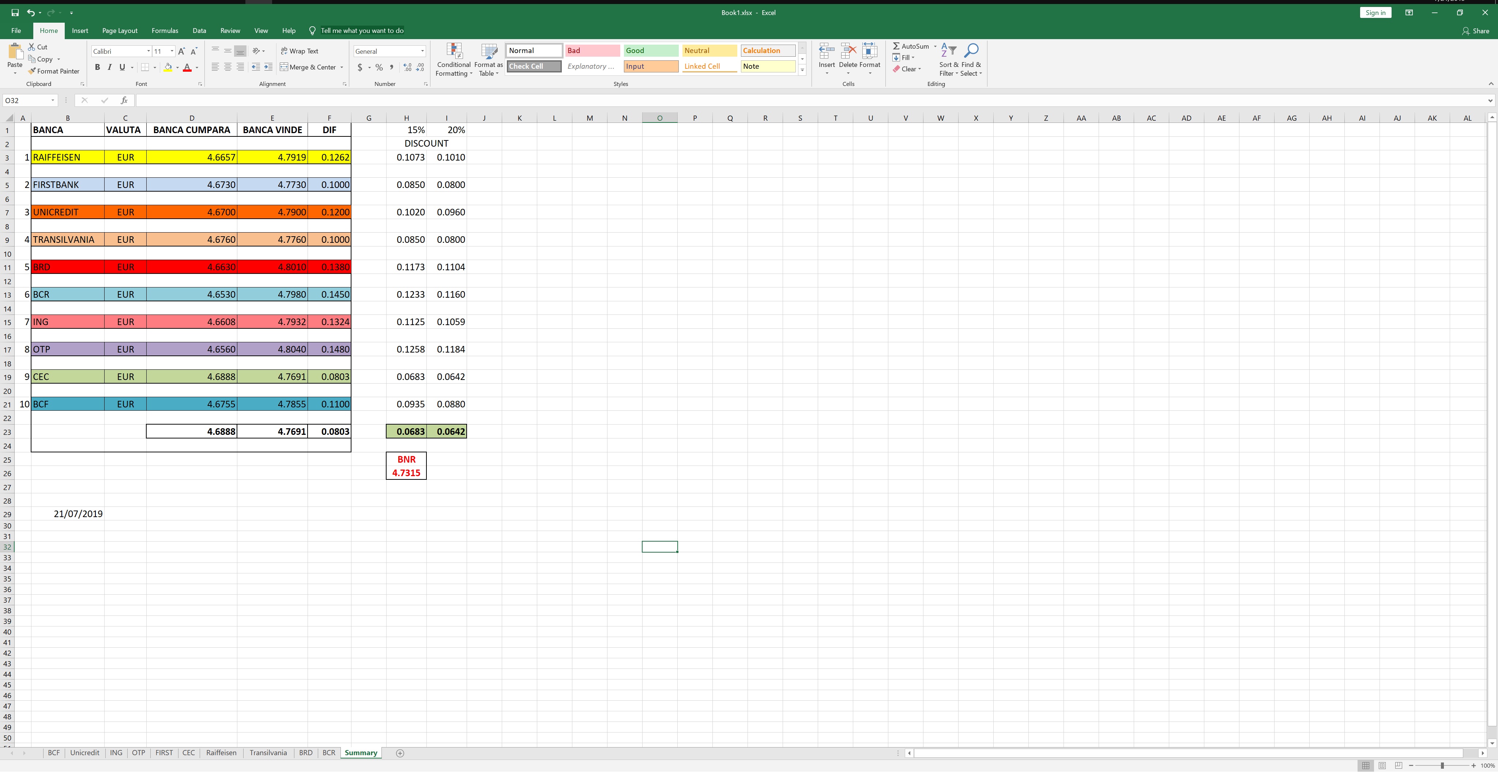Viewport: 1498px width, 772px height.
Task: Toggle Bold formatting
Action: click(97, 67)
